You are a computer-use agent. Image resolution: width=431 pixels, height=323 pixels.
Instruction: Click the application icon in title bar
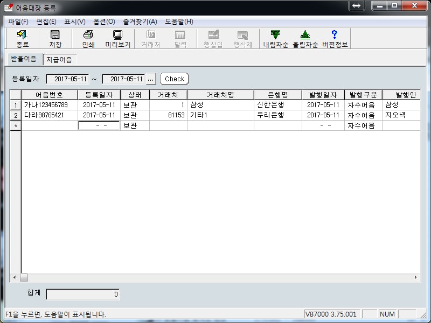pyautogui.click(x=8, y=7)
